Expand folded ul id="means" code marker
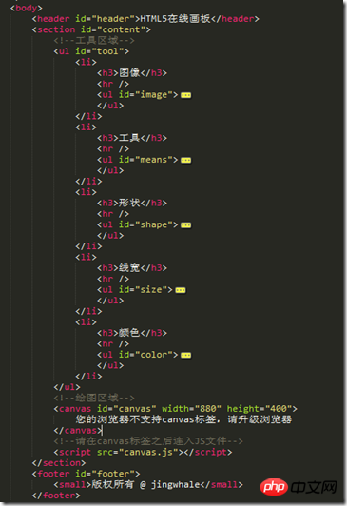This screenshot has height=506, width=347. click(x=185, y=160)
